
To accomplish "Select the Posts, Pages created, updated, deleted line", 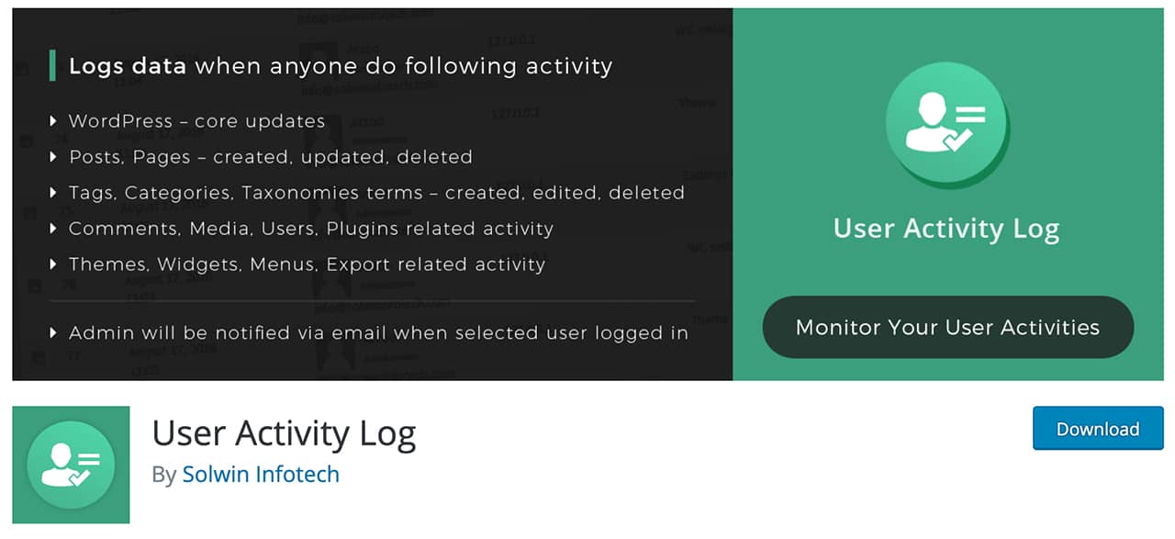I will (271, 157).
